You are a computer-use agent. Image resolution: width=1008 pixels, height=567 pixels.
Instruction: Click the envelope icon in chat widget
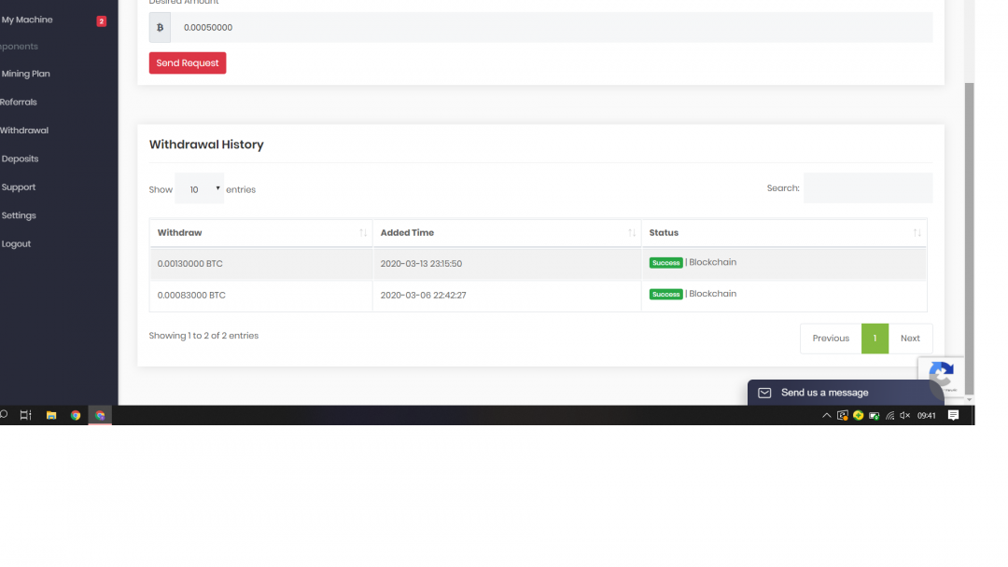coord(764,393)
